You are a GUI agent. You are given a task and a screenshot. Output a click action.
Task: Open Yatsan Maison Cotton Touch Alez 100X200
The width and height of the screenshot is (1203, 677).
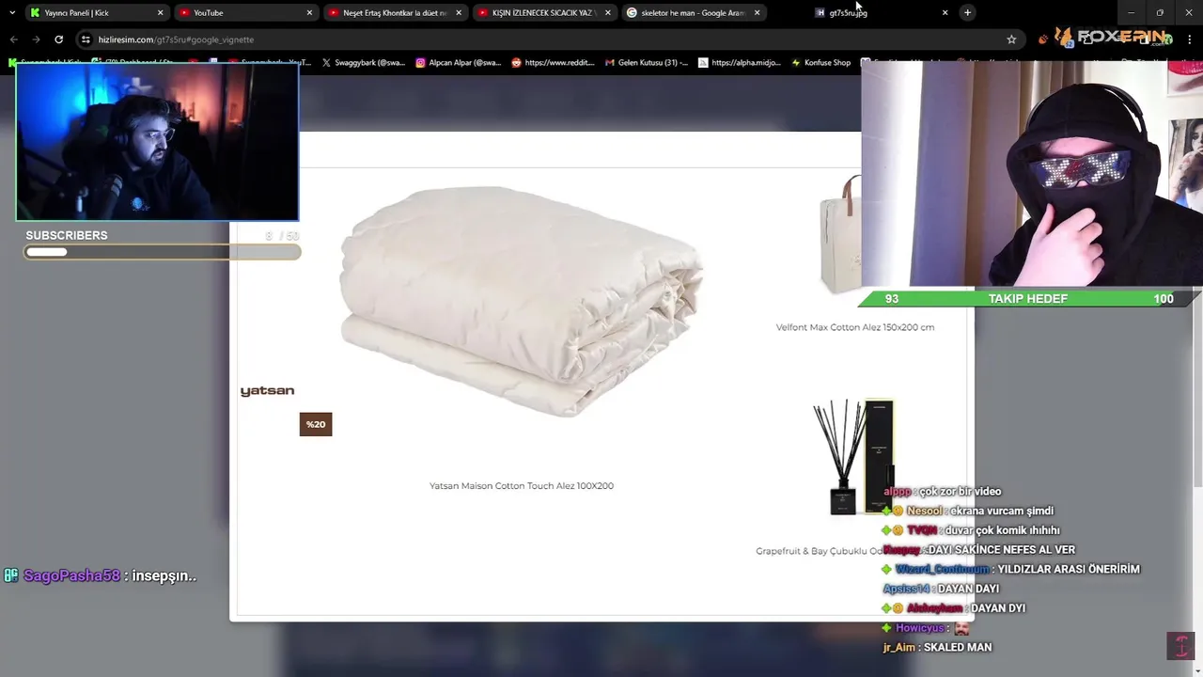pos(522,486)
